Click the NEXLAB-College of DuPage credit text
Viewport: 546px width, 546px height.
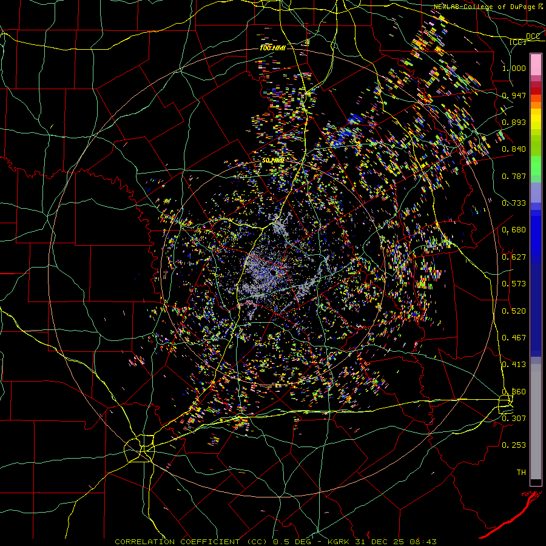click(485, 7)
